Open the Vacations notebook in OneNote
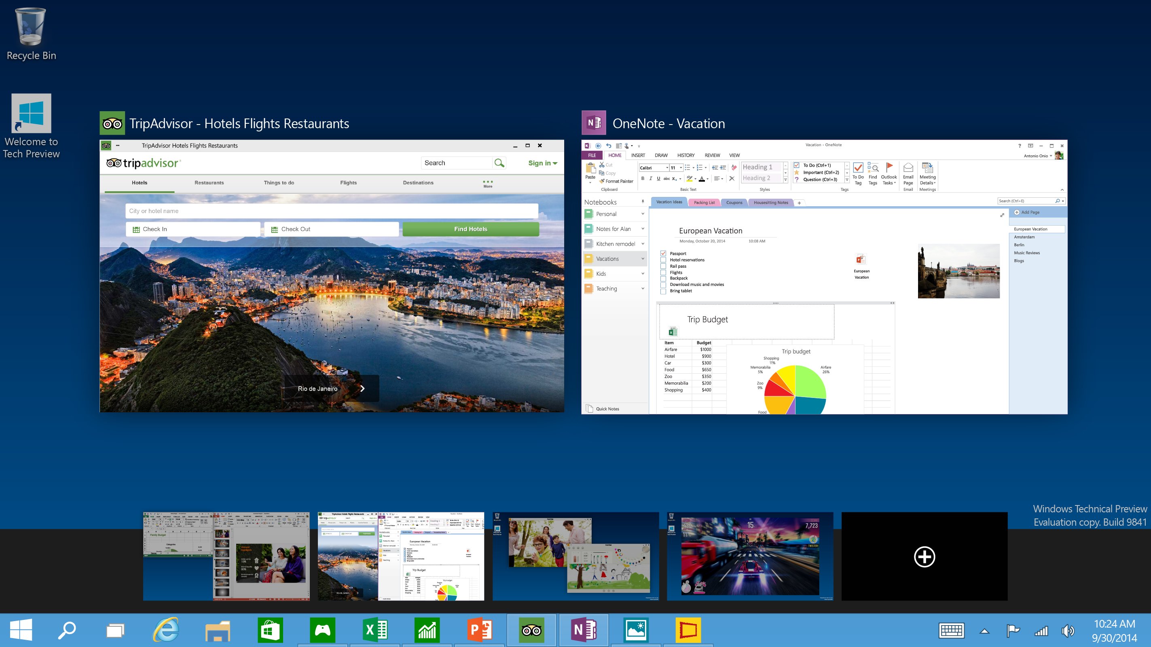 click(x=613, y=259)
